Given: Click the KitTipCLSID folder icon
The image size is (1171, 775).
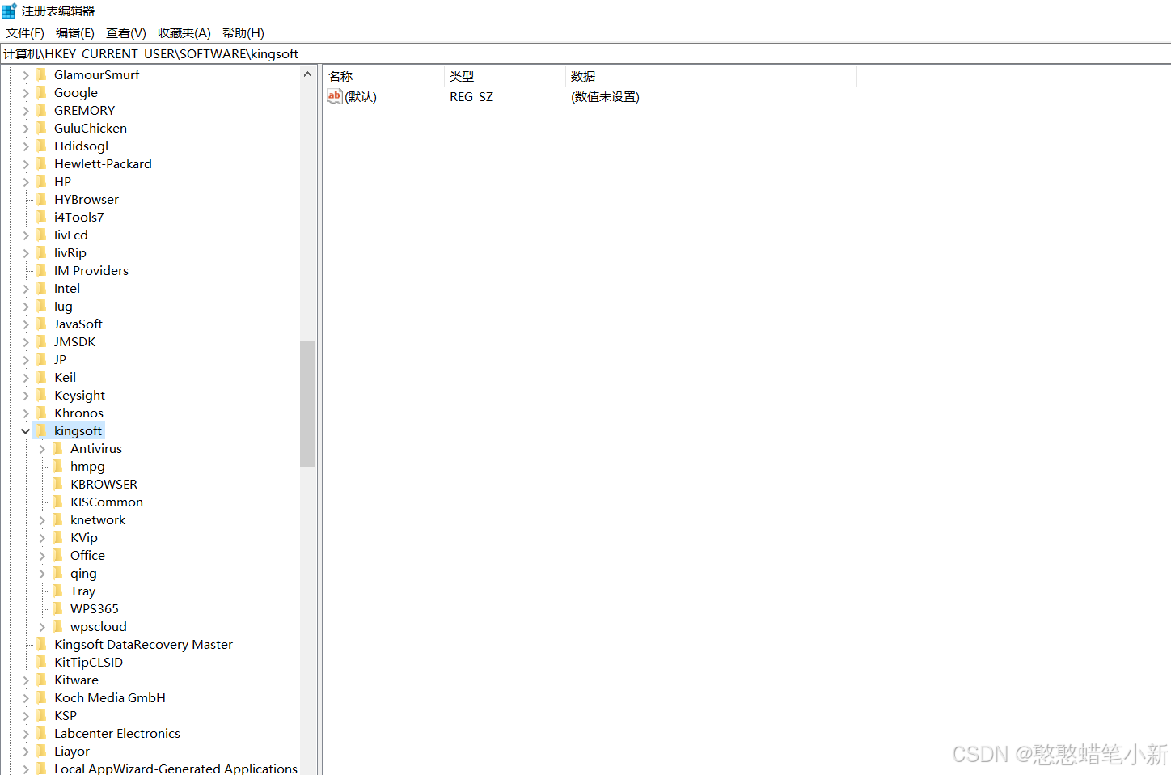Looking at the screenshot, I should 42,662.
